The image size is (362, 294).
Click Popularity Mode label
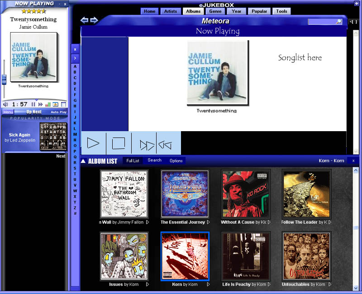(x=35, y=118)
